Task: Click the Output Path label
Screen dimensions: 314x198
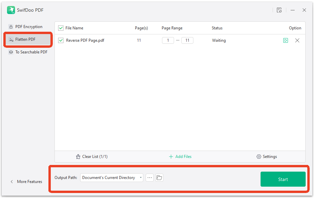Action: click(x=66, y=178)
